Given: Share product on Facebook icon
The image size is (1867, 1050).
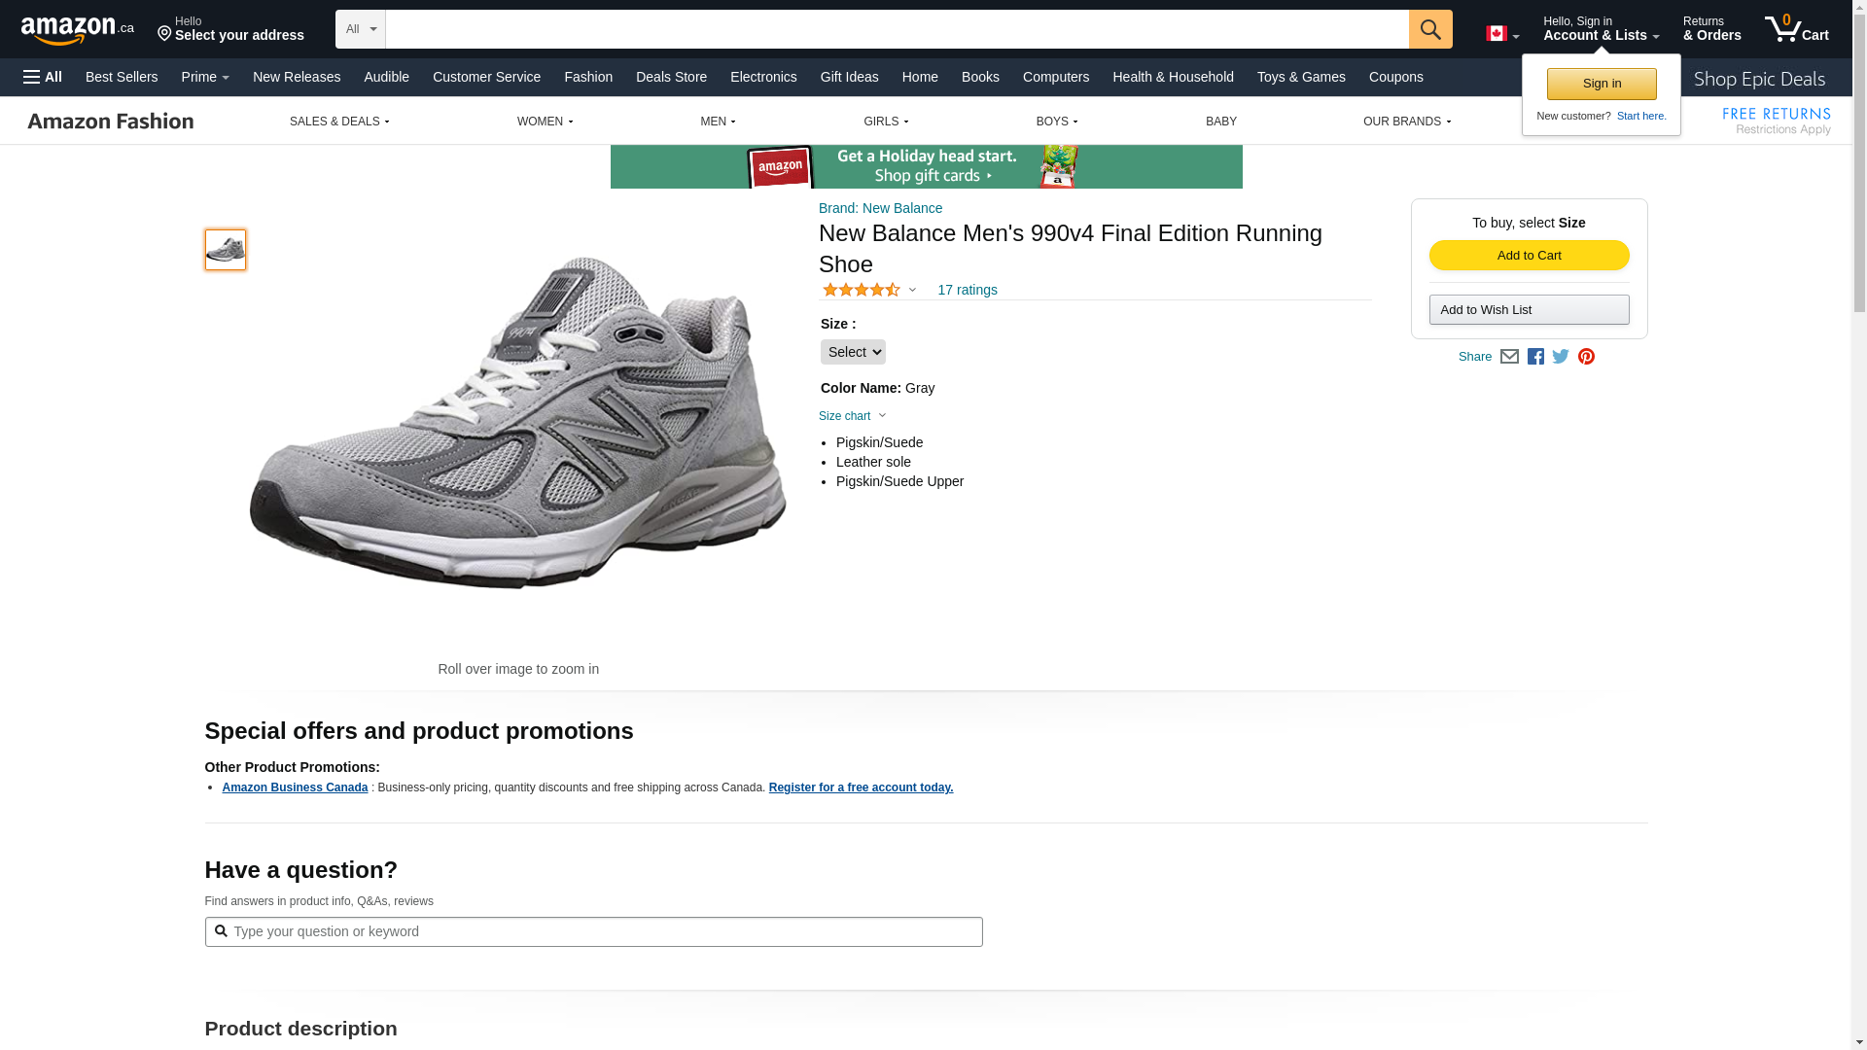Looking at the screenshot, I should [1535, 357].
